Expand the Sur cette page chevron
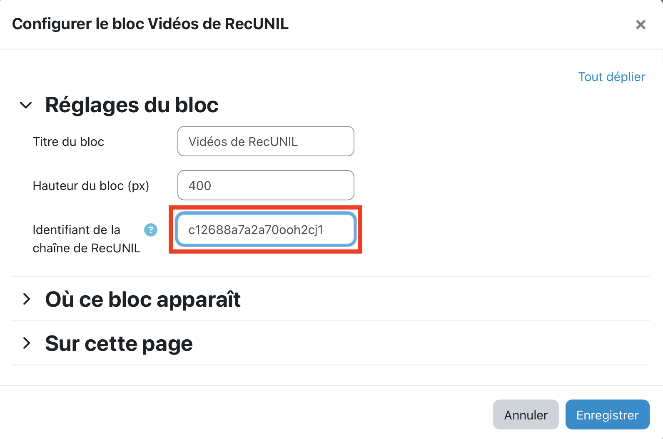 [x=27, y=343]
